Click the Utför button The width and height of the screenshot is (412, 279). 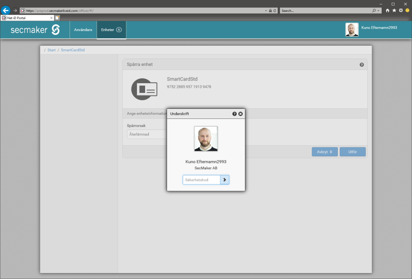point(352,152)
